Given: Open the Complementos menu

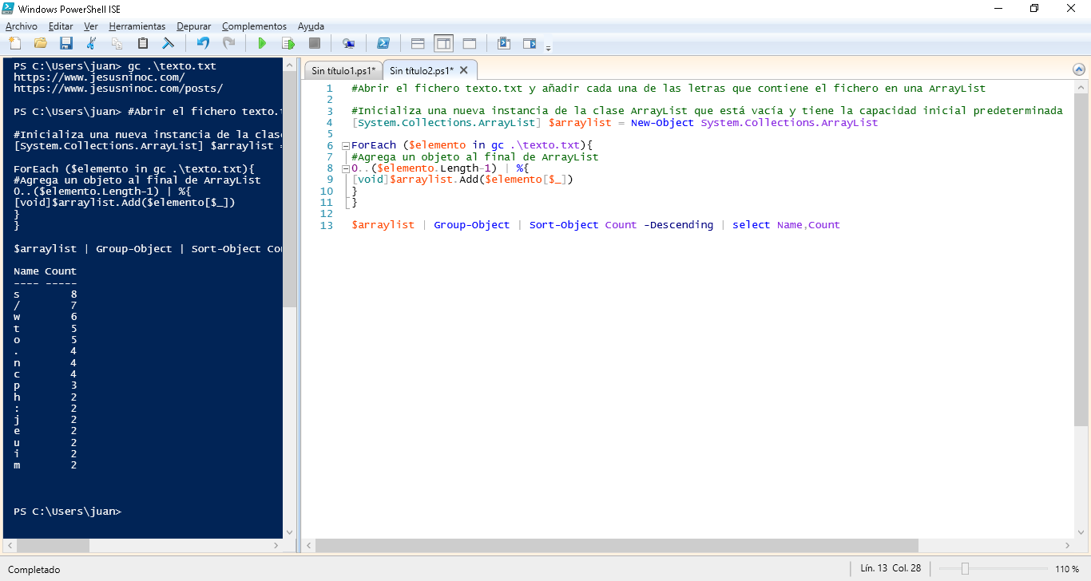Looking at the screenshot, I should pos(254,26).
